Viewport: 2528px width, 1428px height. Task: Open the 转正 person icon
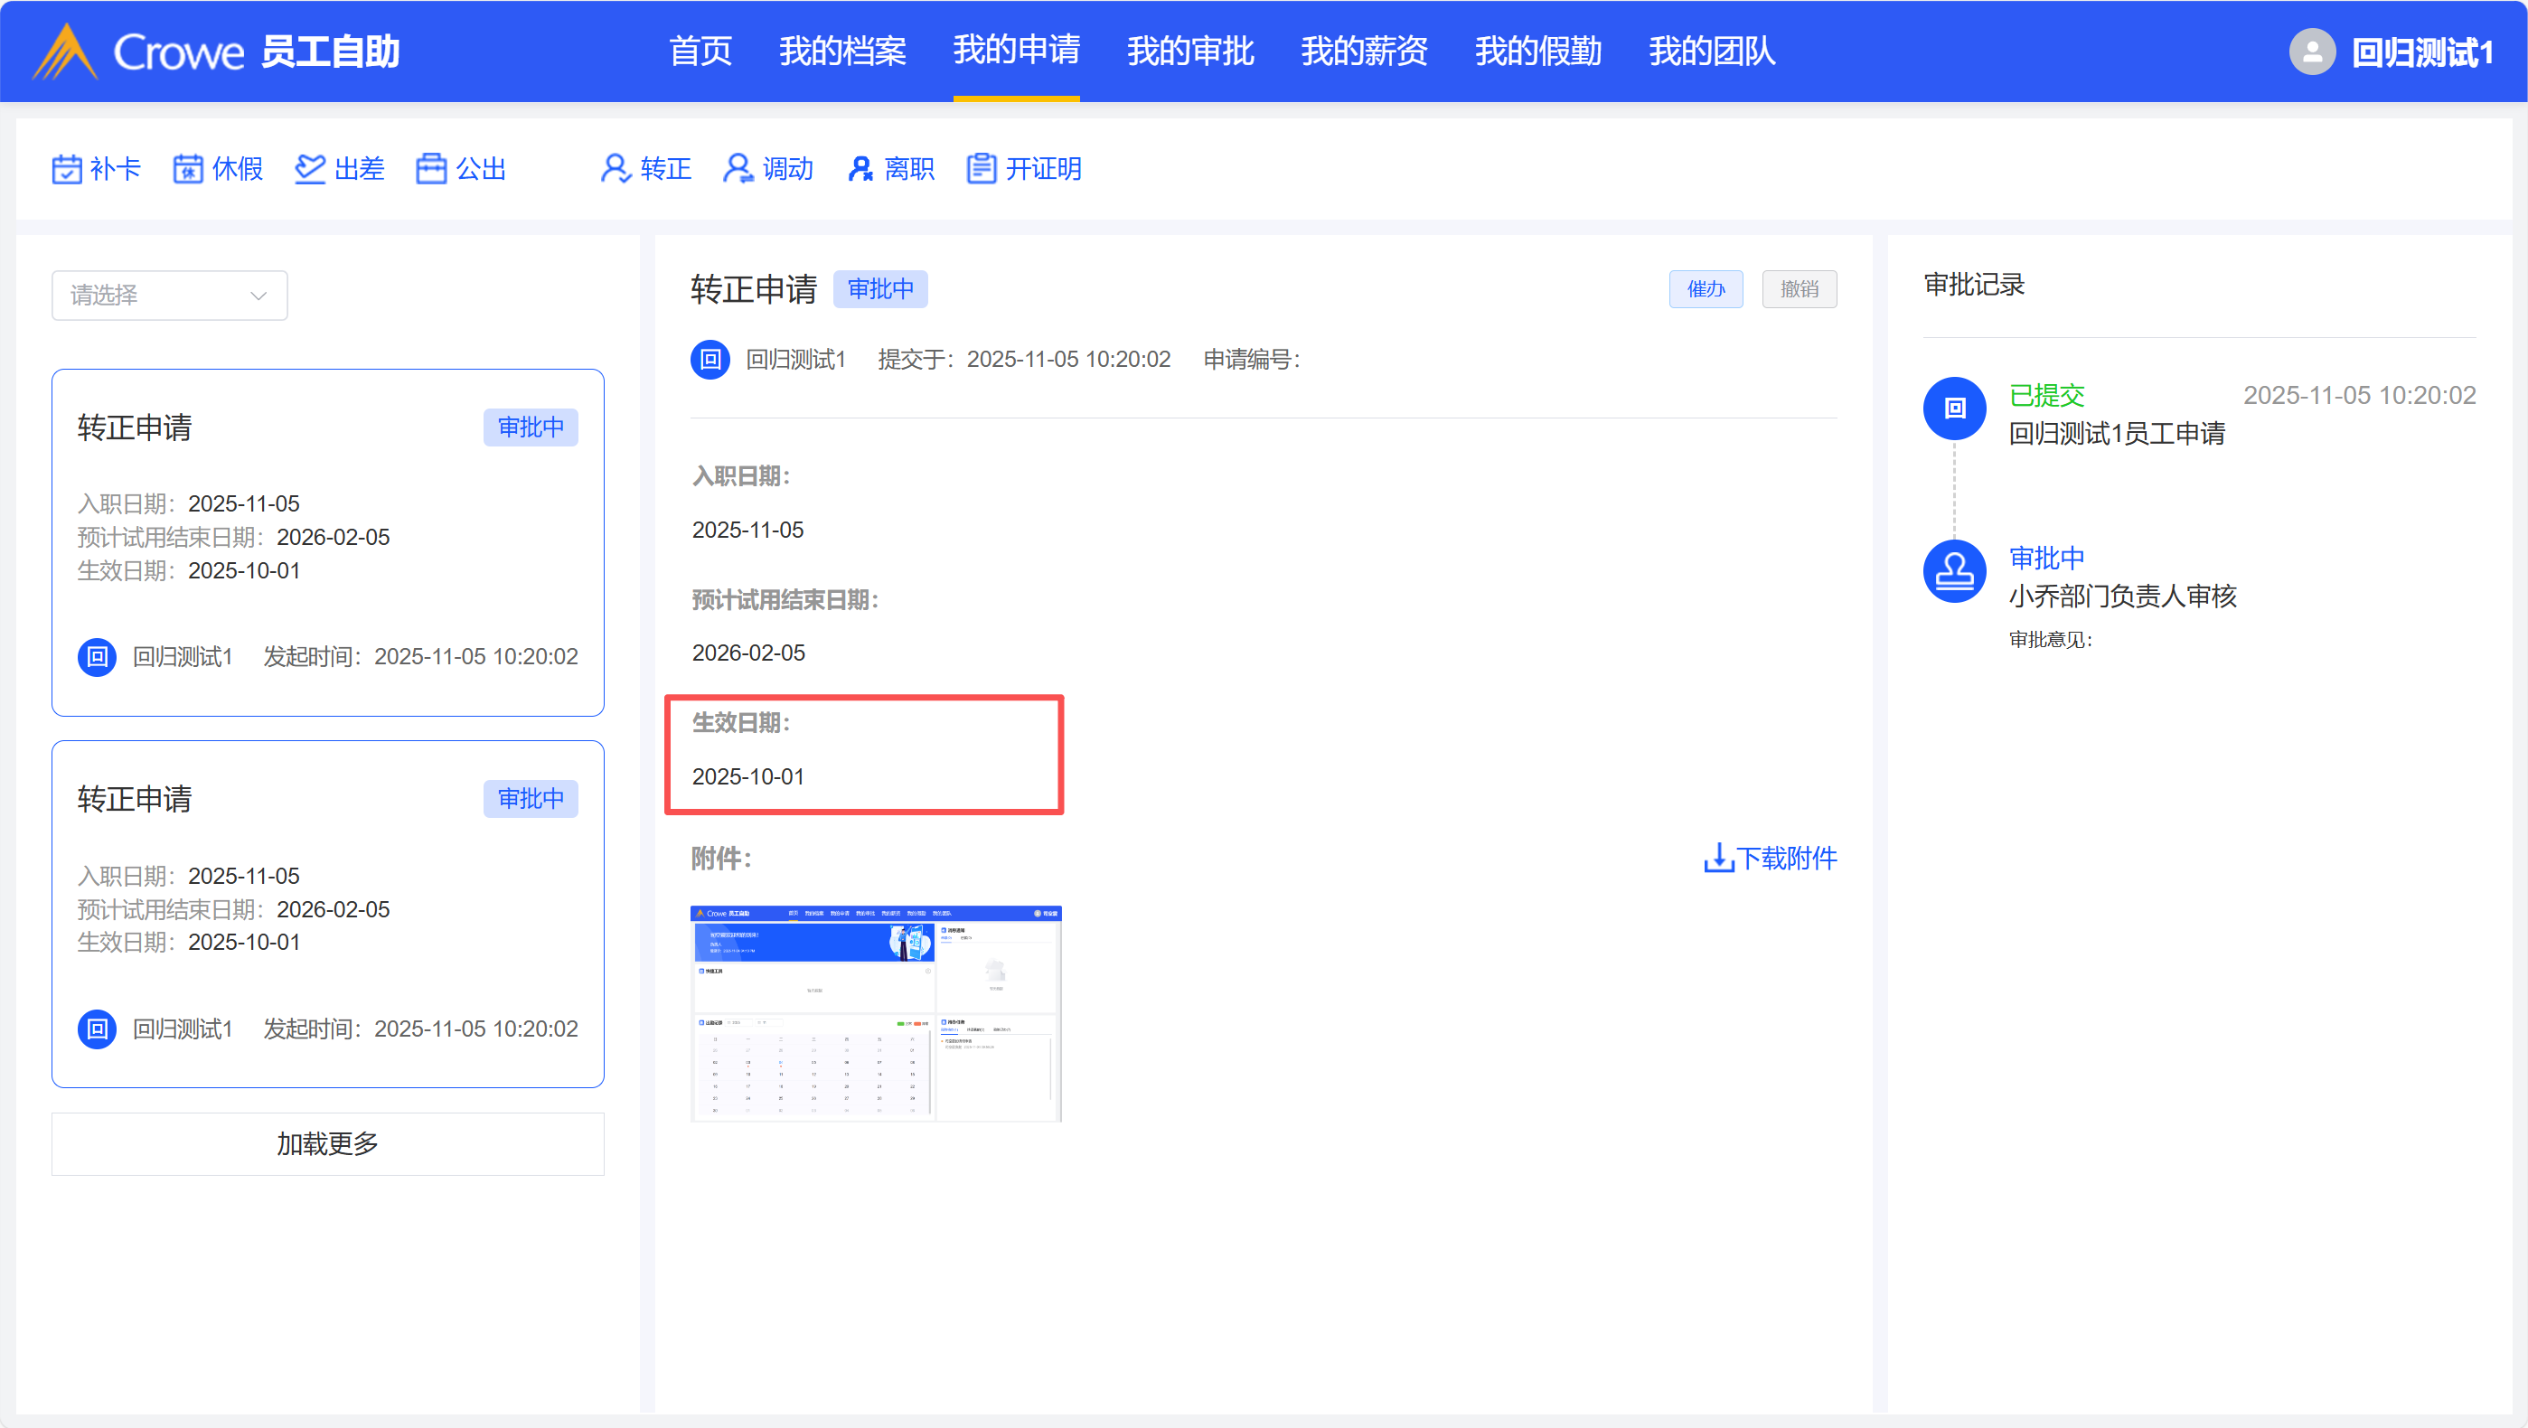(x=616, y=169)
